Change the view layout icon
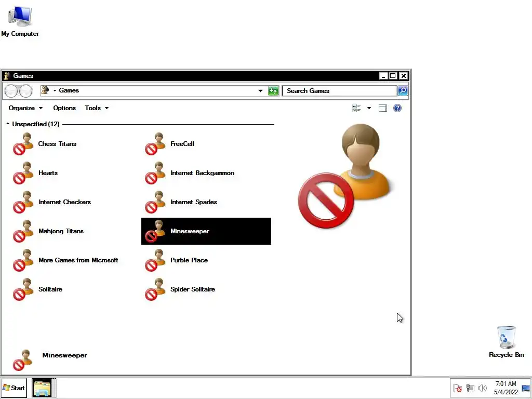This screenshot has height=399, width=532. (356, 108)
